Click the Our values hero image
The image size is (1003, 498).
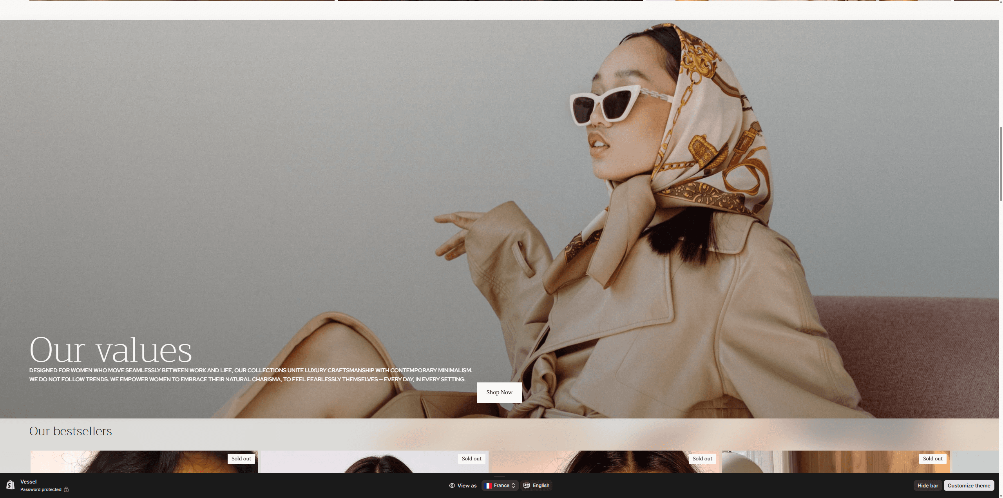point(501,219)
